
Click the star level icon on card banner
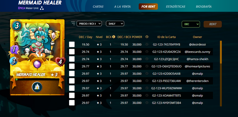(52, 75)
